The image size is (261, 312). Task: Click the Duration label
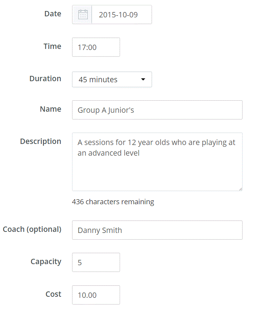click(x=45, y=79)
